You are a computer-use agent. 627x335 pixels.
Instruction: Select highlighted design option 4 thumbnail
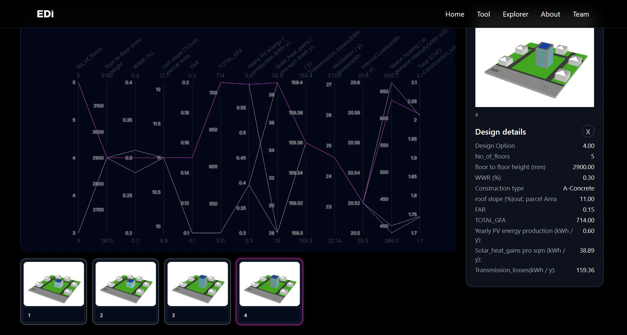point(270,284)
